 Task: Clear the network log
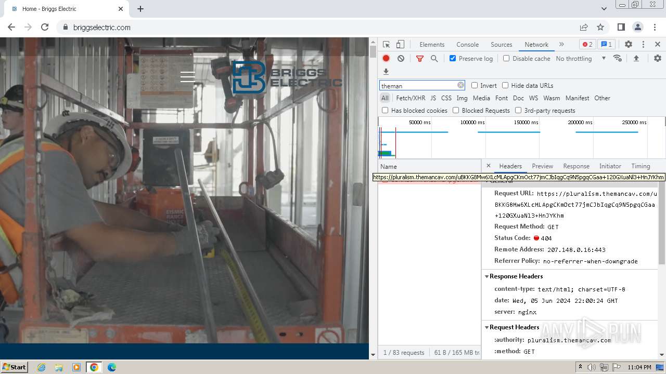pos(401,59)
